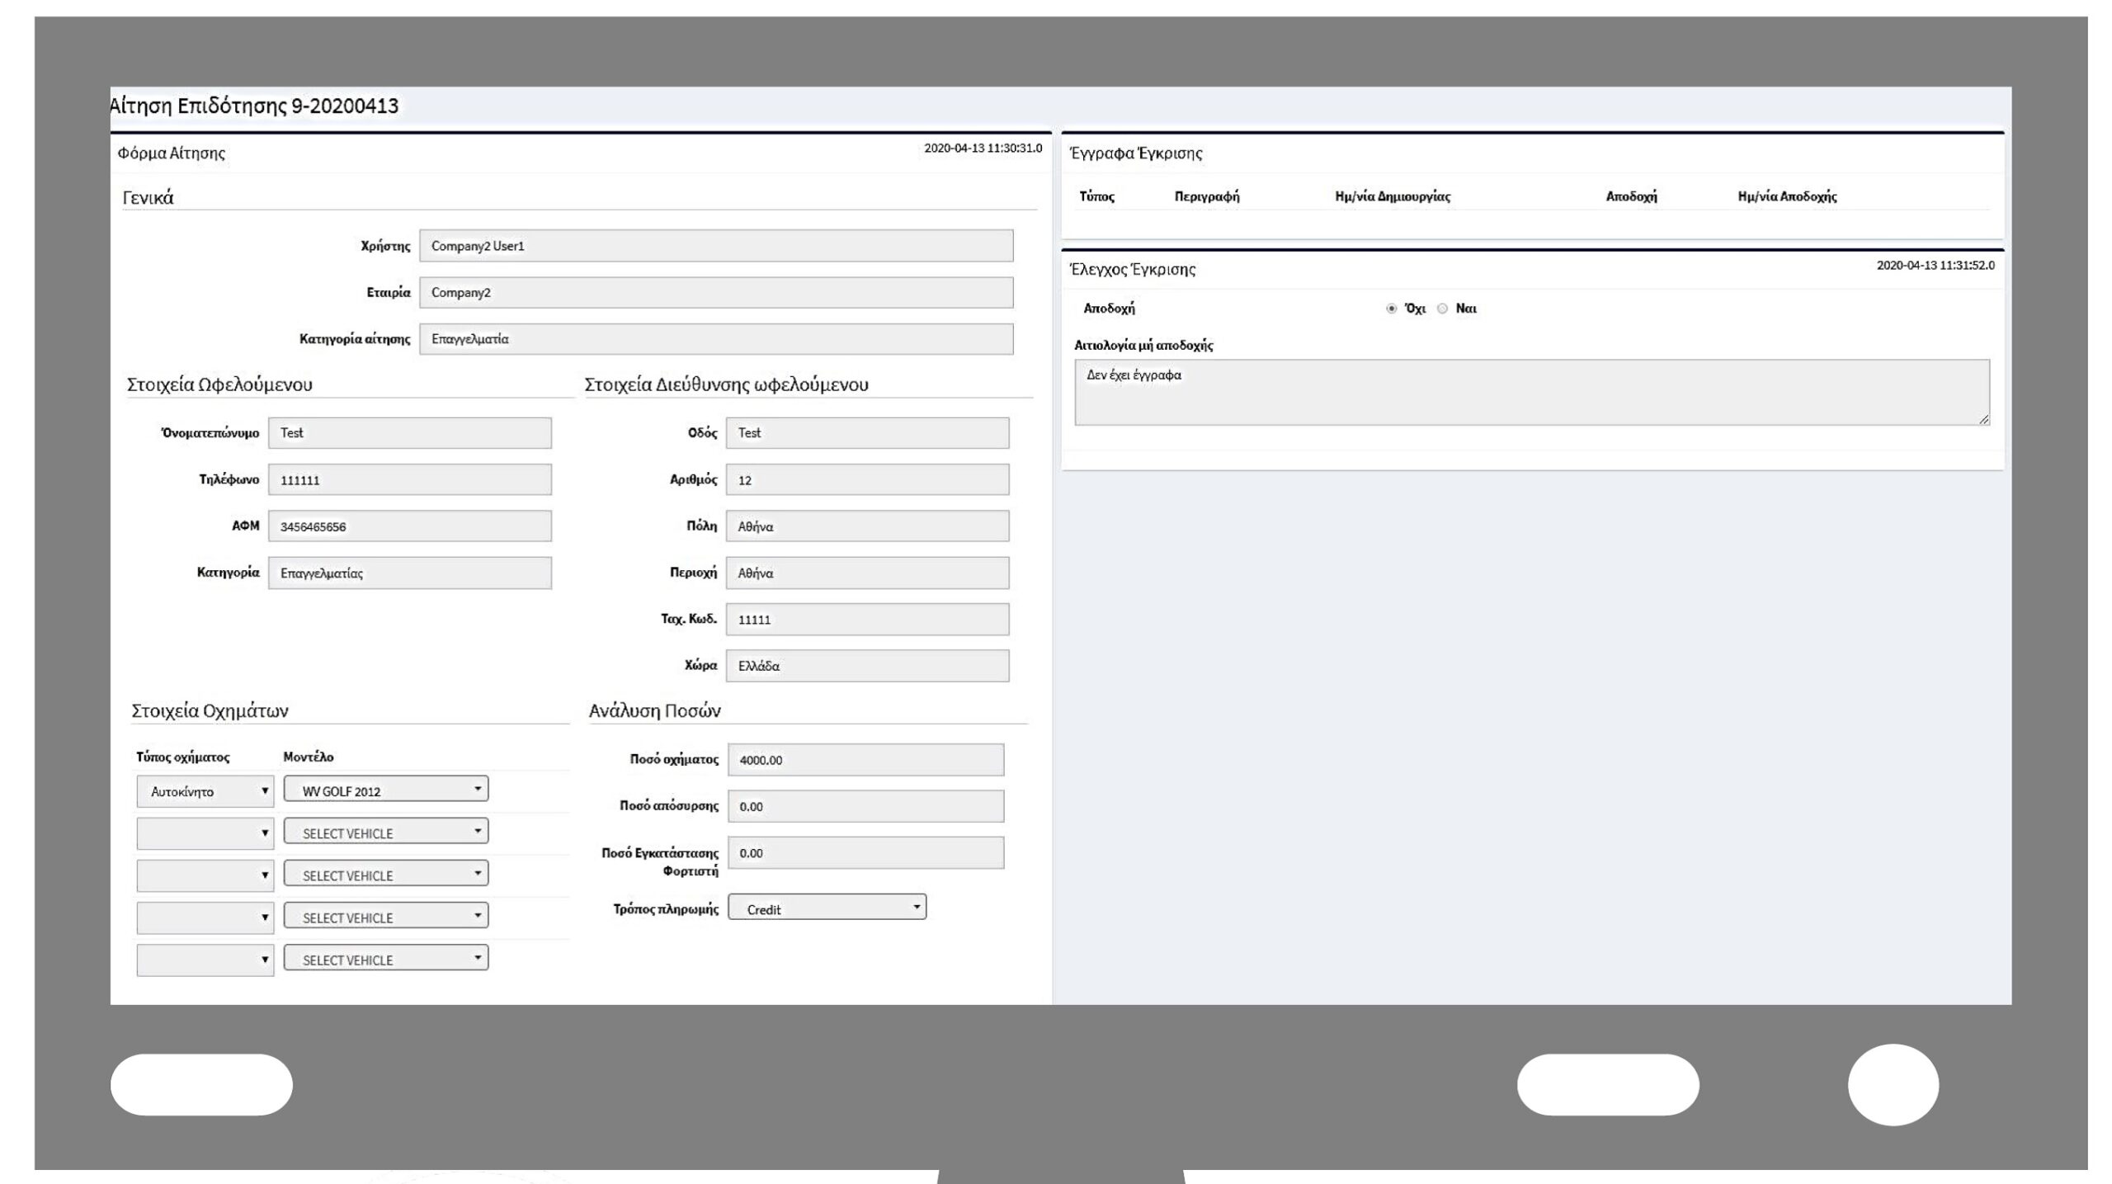Click the Ημ/νία Δημιουργίας column header
The image size is (2112, 1184).
click(1393, 196)
